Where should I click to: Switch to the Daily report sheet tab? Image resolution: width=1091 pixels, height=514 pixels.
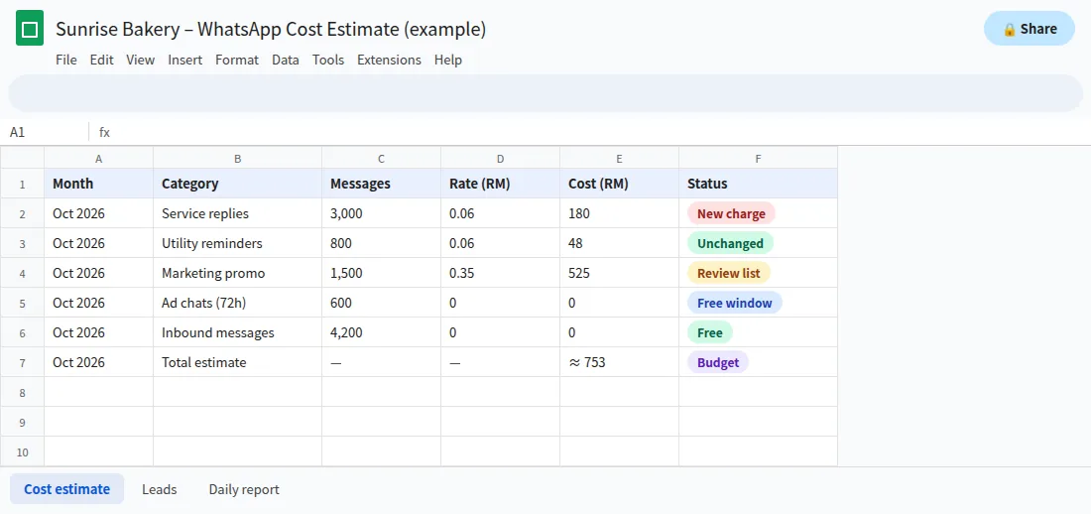pyautogui.click(x=244, y=489)
